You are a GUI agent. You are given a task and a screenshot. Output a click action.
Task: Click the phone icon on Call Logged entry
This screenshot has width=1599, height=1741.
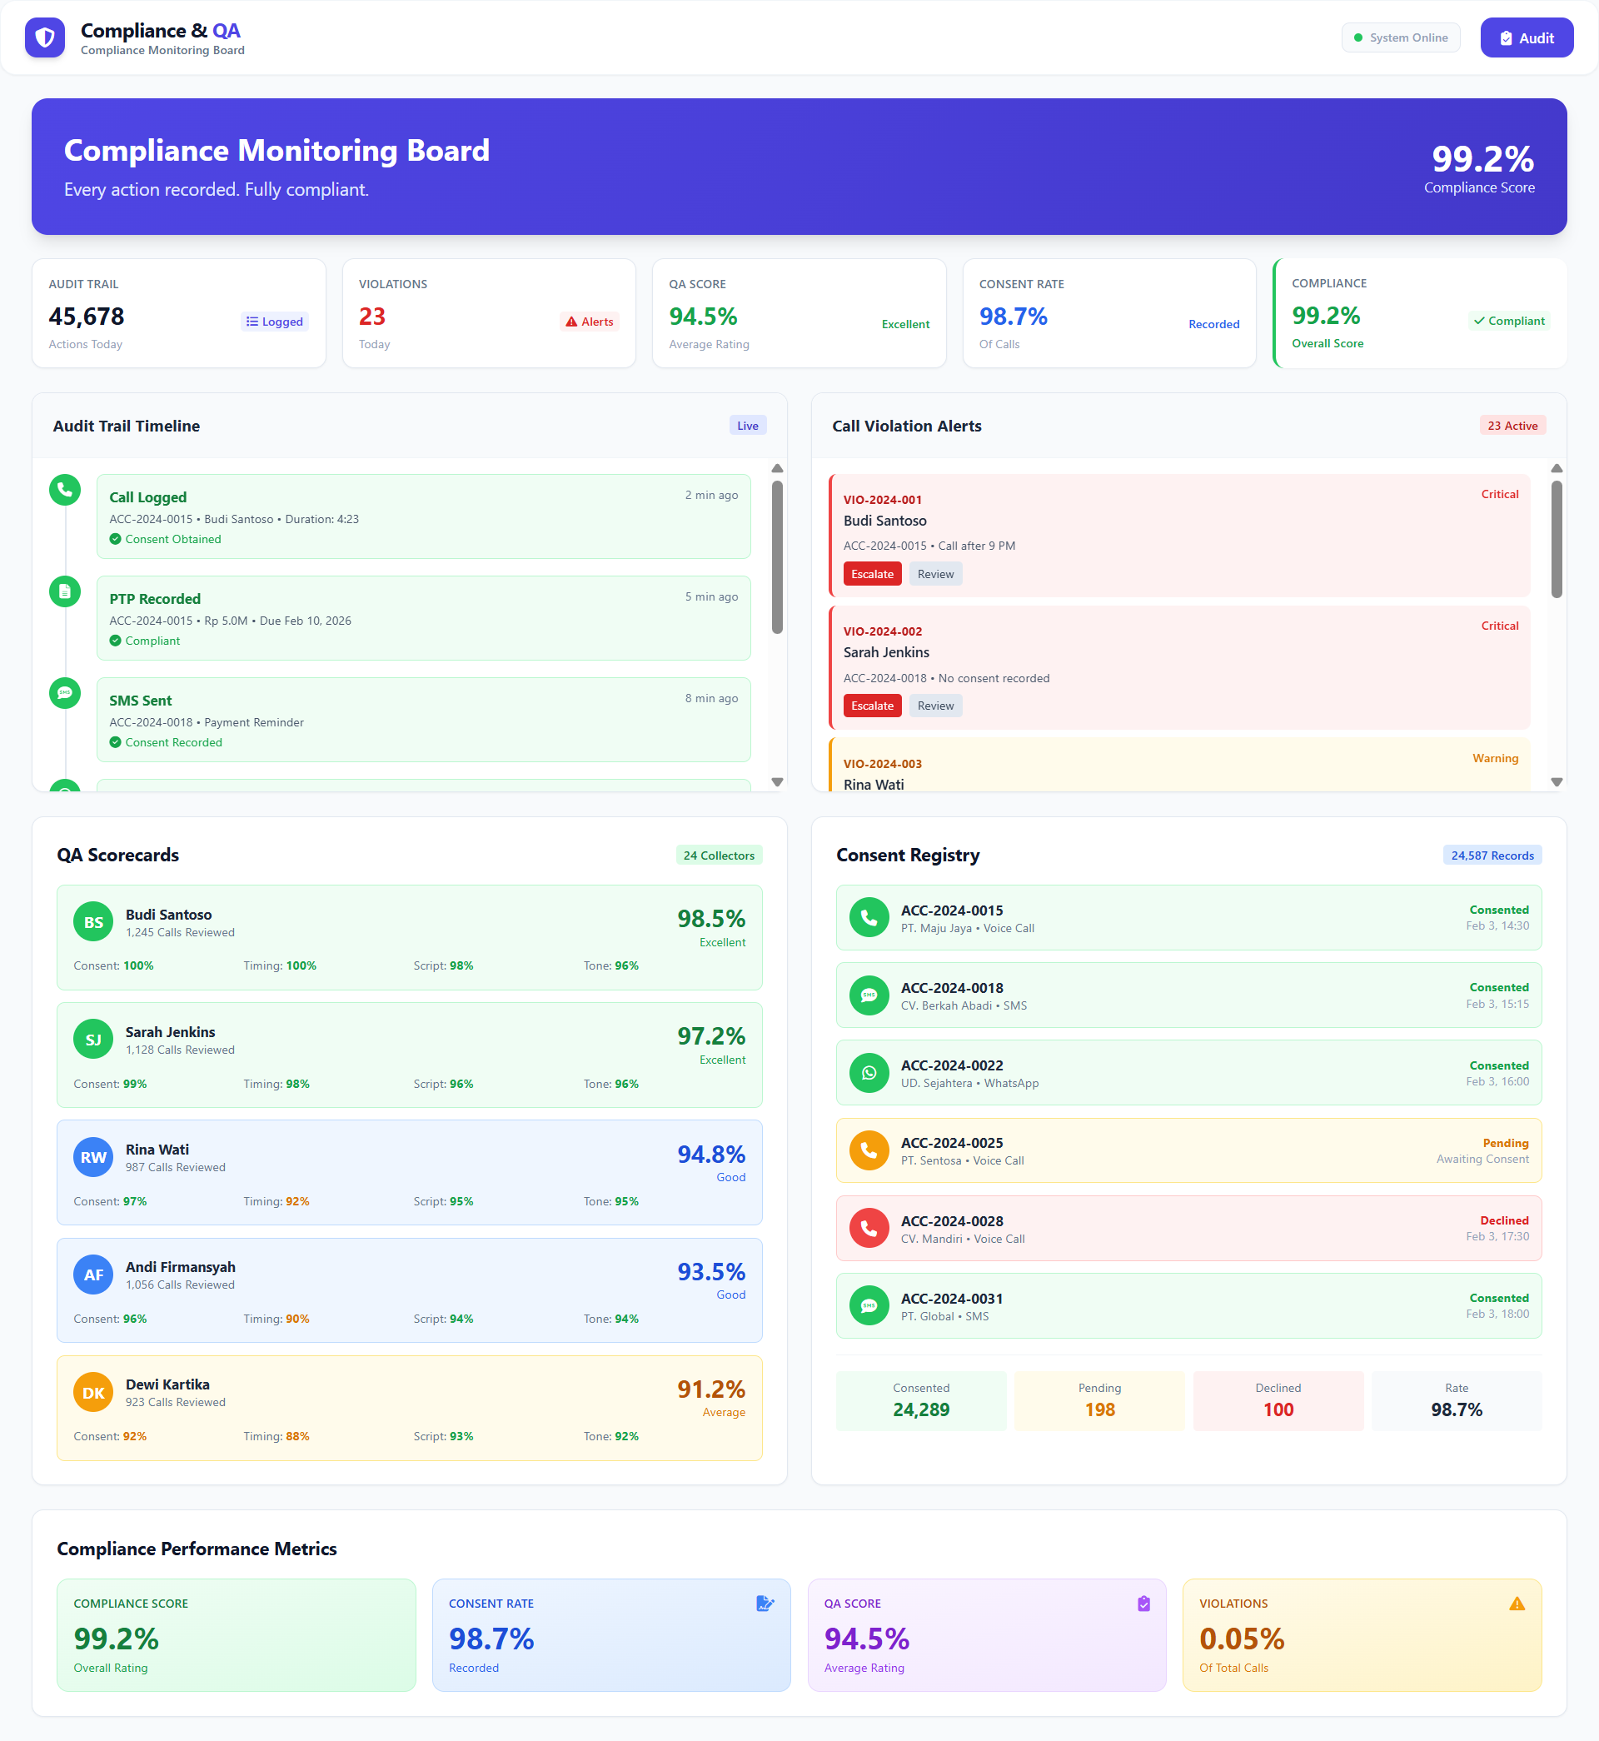coord(65,490)
